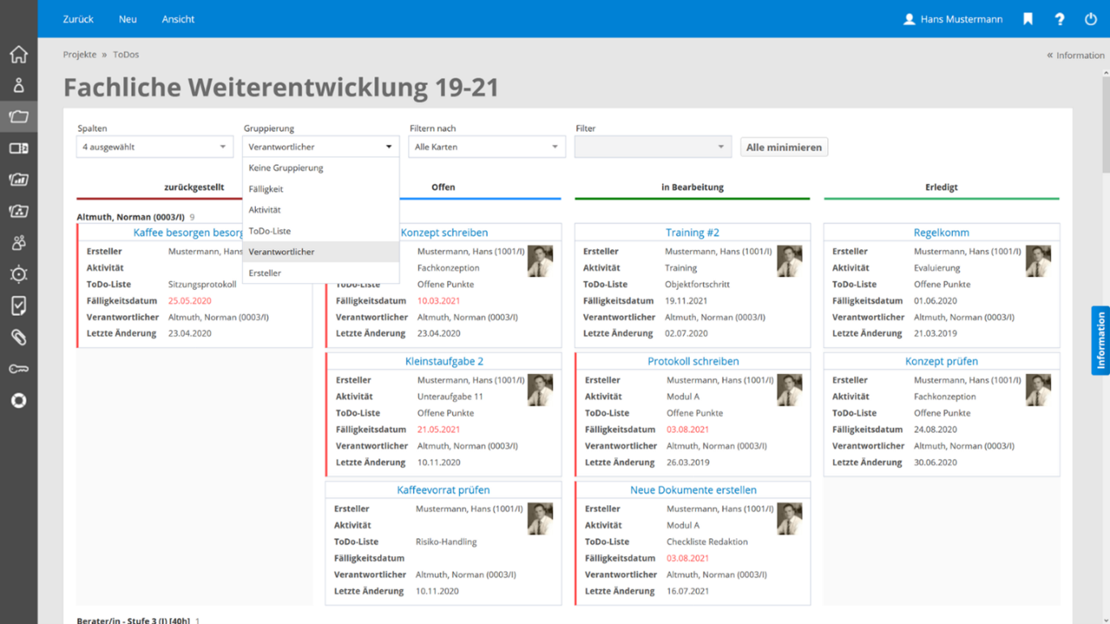Open the people group icon in sidebar
Screen dimensions: 1110x624
pyautogui.click(x=19, y=243)
